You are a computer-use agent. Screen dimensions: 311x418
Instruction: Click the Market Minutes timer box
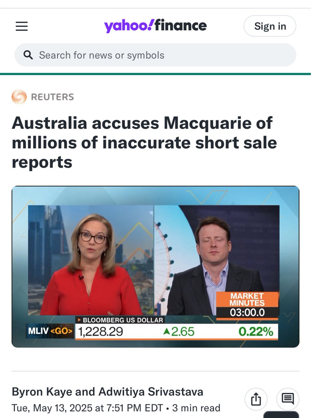pyautogui.click(x=247, y=305)
